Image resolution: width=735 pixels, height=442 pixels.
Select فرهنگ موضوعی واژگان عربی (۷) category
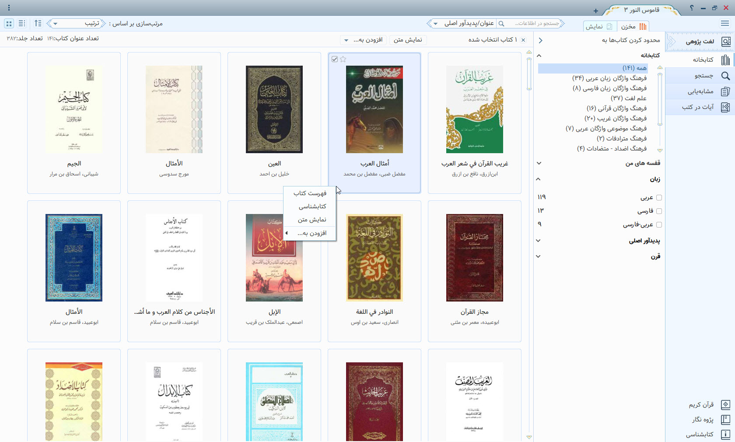click(x=606, y=129)
